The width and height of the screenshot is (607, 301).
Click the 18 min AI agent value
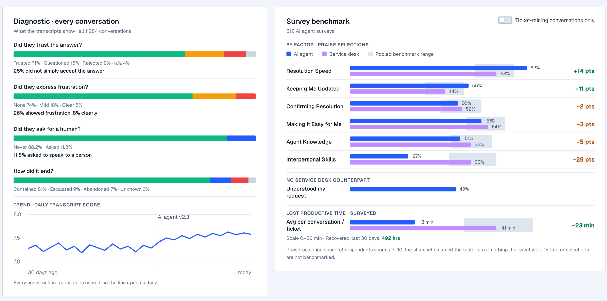coord(426,222)
